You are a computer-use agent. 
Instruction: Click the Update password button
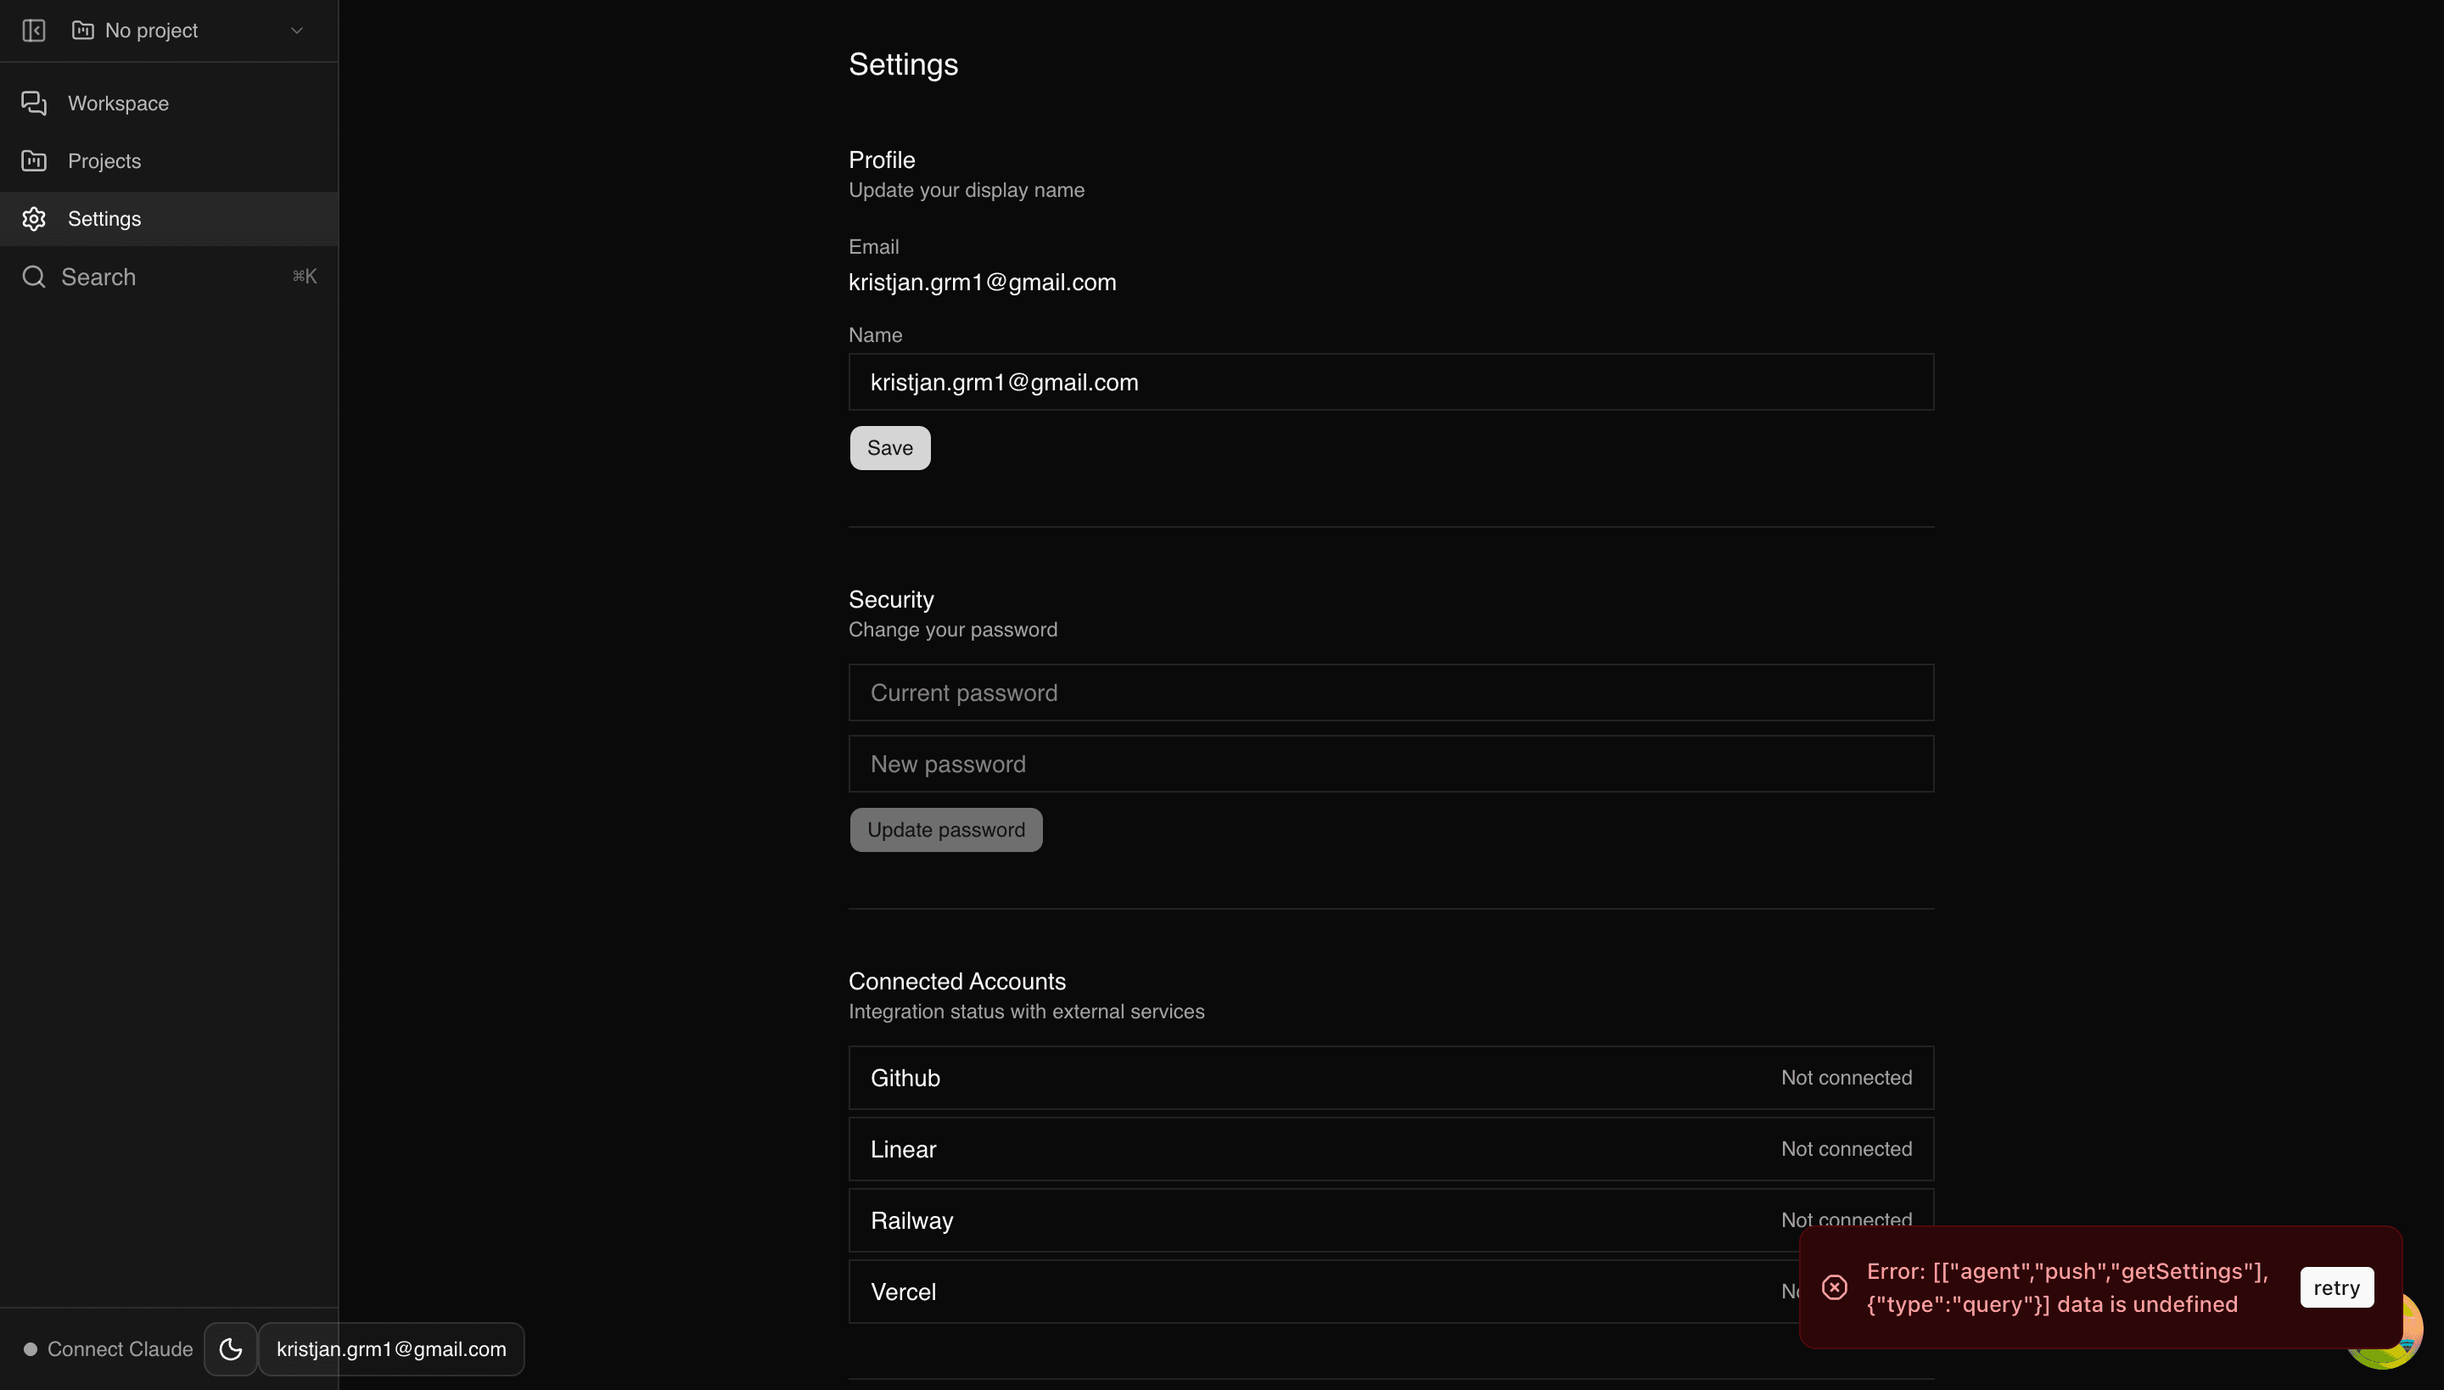click(946, 830)
